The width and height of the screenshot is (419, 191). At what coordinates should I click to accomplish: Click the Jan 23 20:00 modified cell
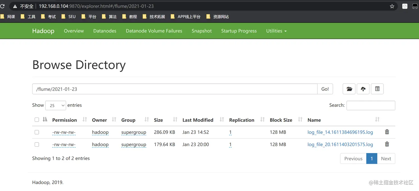click(196, 144)
